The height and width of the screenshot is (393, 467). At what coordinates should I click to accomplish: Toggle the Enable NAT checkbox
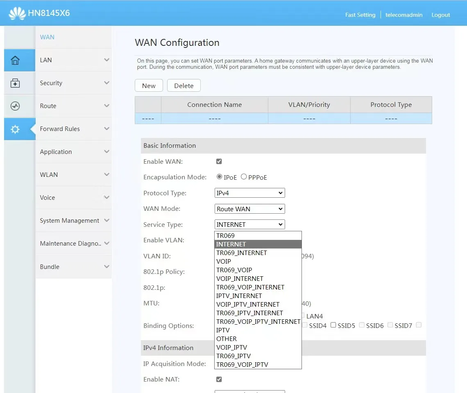[x=219, y=379]
